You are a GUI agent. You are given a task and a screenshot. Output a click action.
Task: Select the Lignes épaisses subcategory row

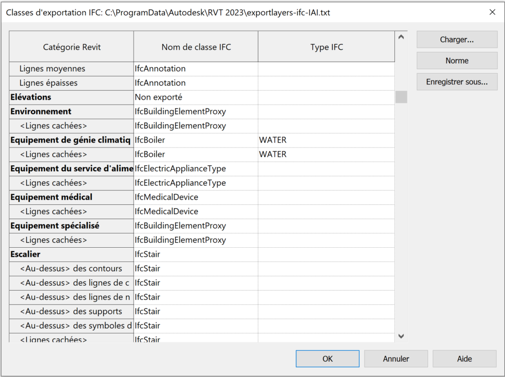(72, 83)
